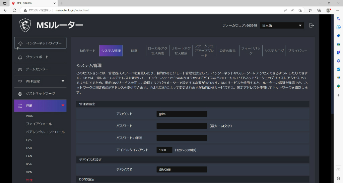
Task: Open the tab actions menu icon
Action: [x=5, y=3]
